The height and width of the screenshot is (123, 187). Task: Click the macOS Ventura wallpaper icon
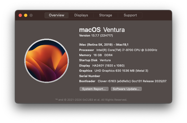click(x=47, y=61)
